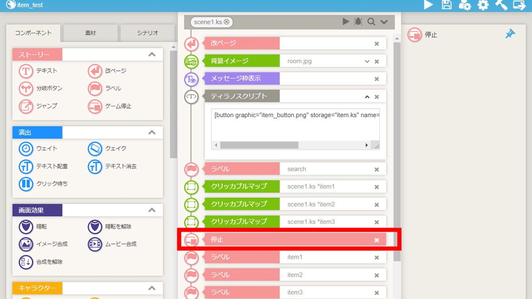Select the 分岐ボタン component
This screenshot has height=299, width=532.
point(41,89)
